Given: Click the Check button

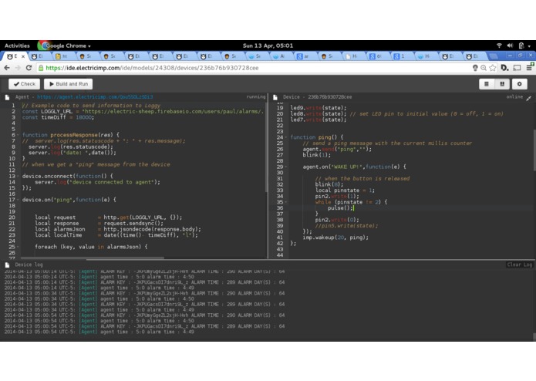Looking at the screenshot, I should click(24, 84).
